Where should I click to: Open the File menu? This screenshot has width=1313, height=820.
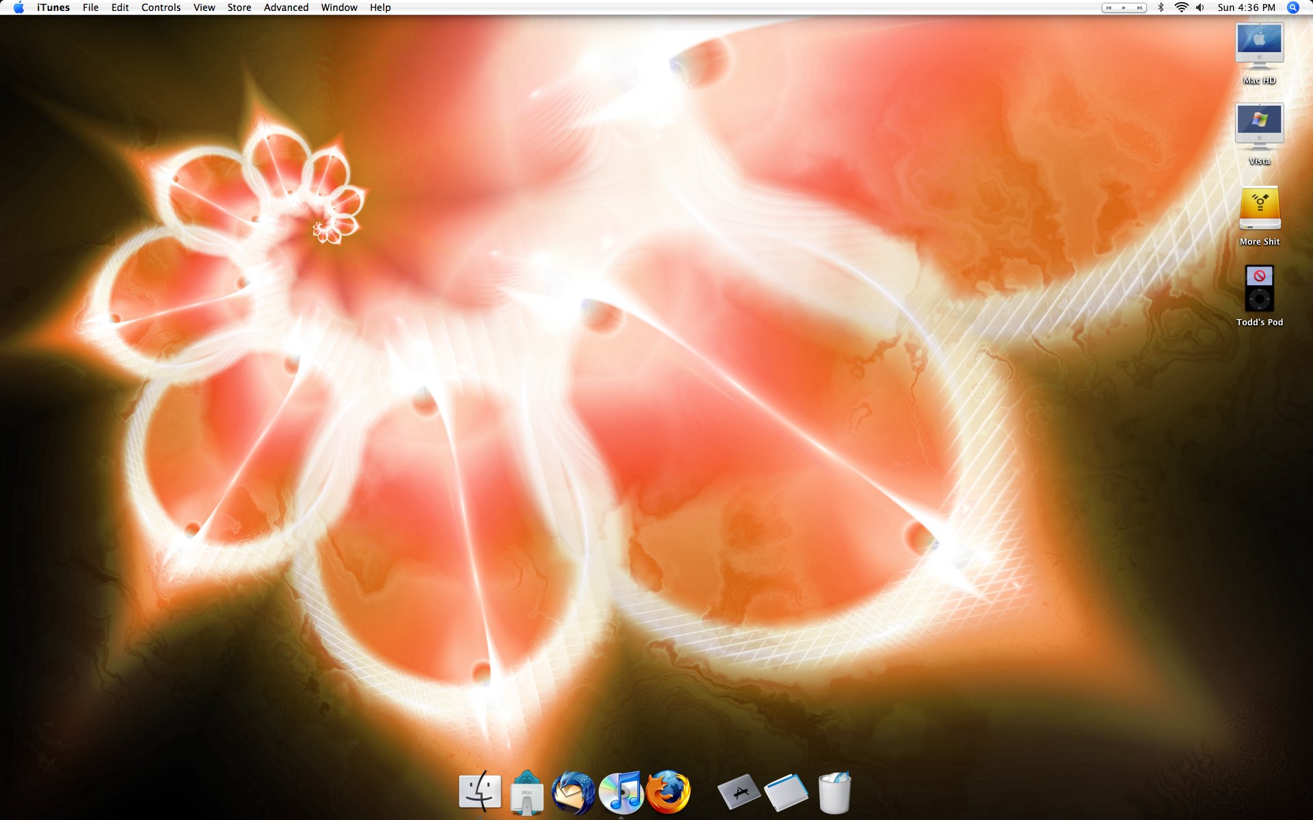[90, 8]
